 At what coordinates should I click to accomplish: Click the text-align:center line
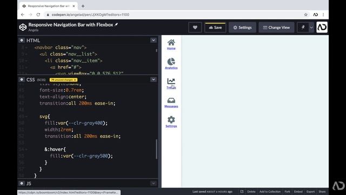(x=63, y=97)
